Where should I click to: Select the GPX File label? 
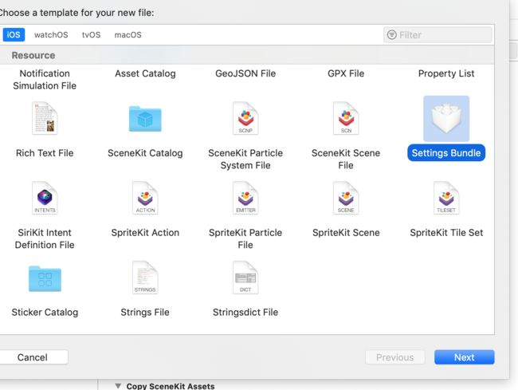point(346,73)
